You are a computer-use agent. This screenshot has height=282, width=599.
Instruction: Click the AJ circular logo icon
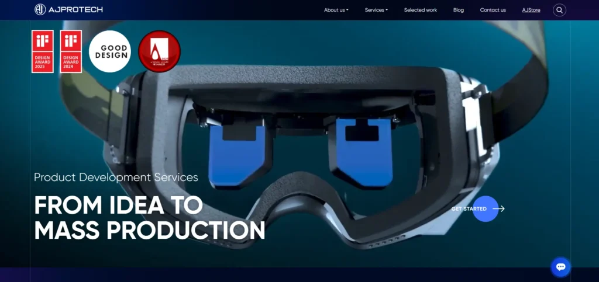point(40,9)
